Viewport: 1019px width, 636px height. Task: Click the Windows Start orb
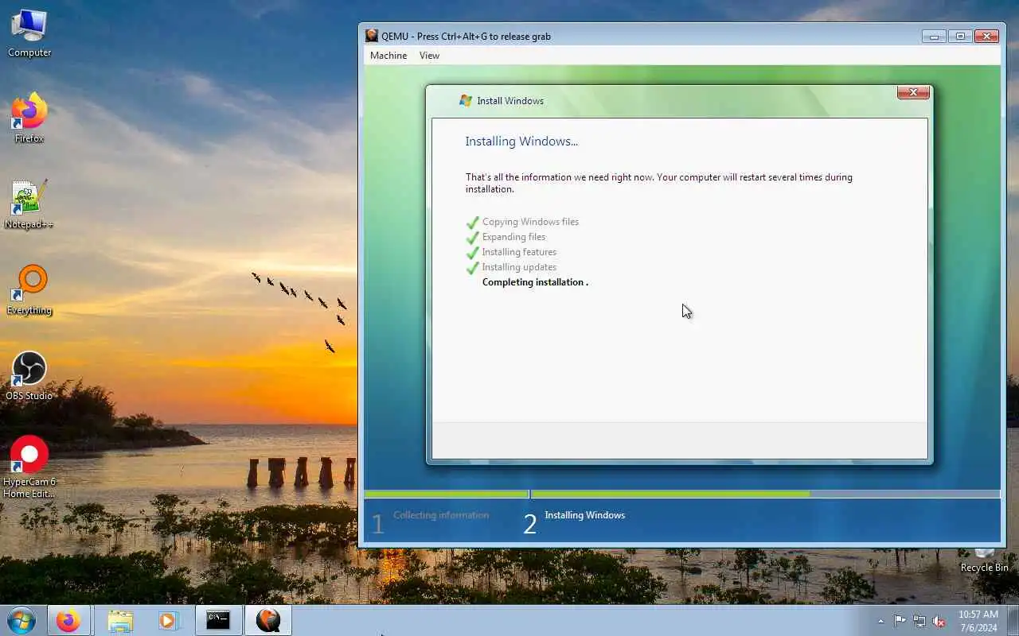point(21,620)
